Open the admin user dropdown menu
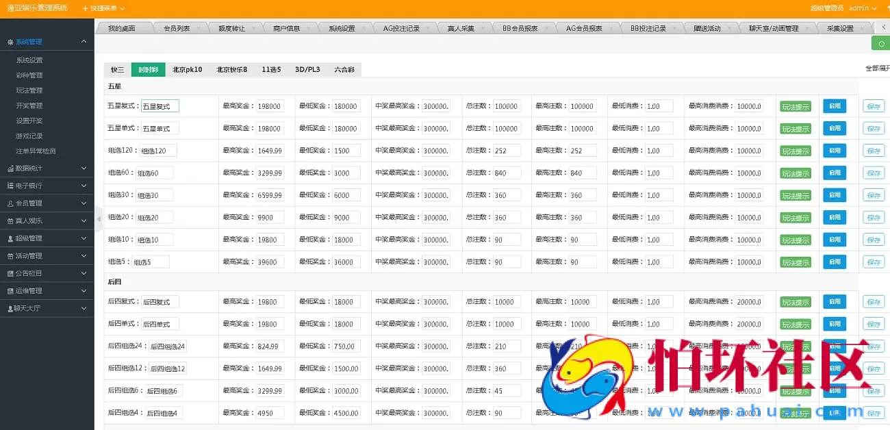The image size is (890, 430). [x=862, y=8]
